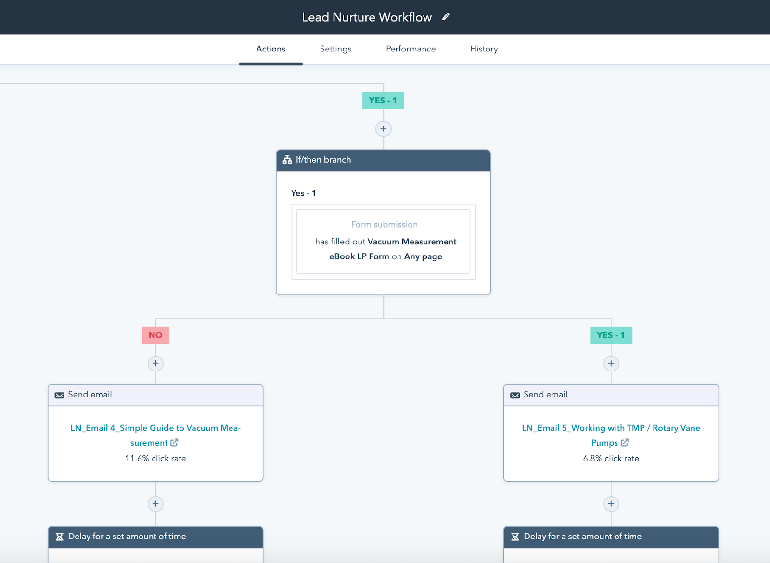770x563 pixels.
Task: Switch to the Settings tab
Action: click(335, 49)
